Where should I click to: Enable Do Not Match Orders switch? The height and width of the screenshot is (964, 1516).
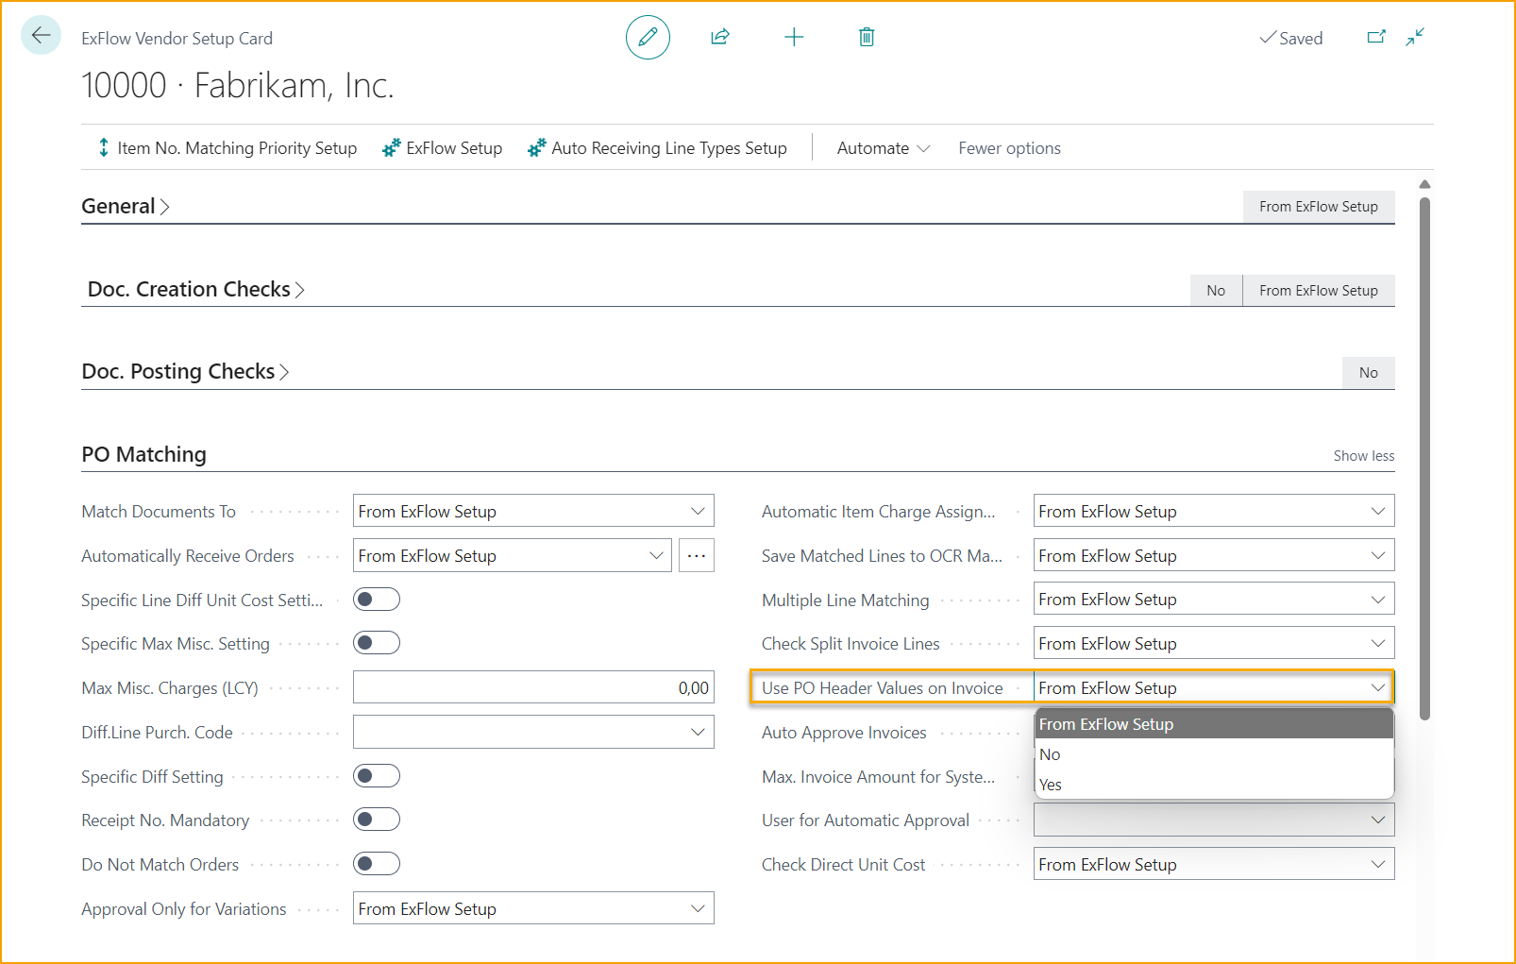pyautogui.click(x=377, y=864)
